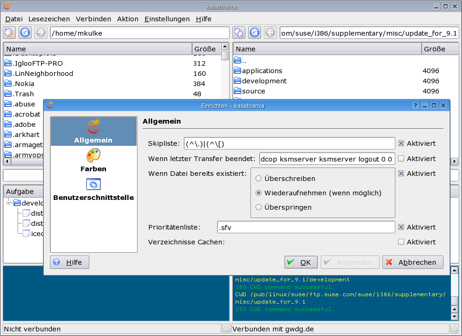The image size is (462, 336).
Task: Click the .IglooFTP-PRO folder icon
Action: [8, 63]
